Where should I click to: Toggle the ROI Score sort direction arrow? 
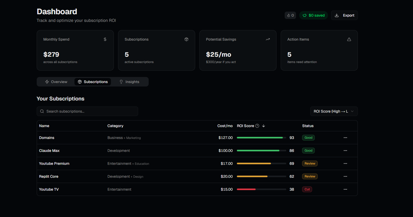(x=263, y=126)
